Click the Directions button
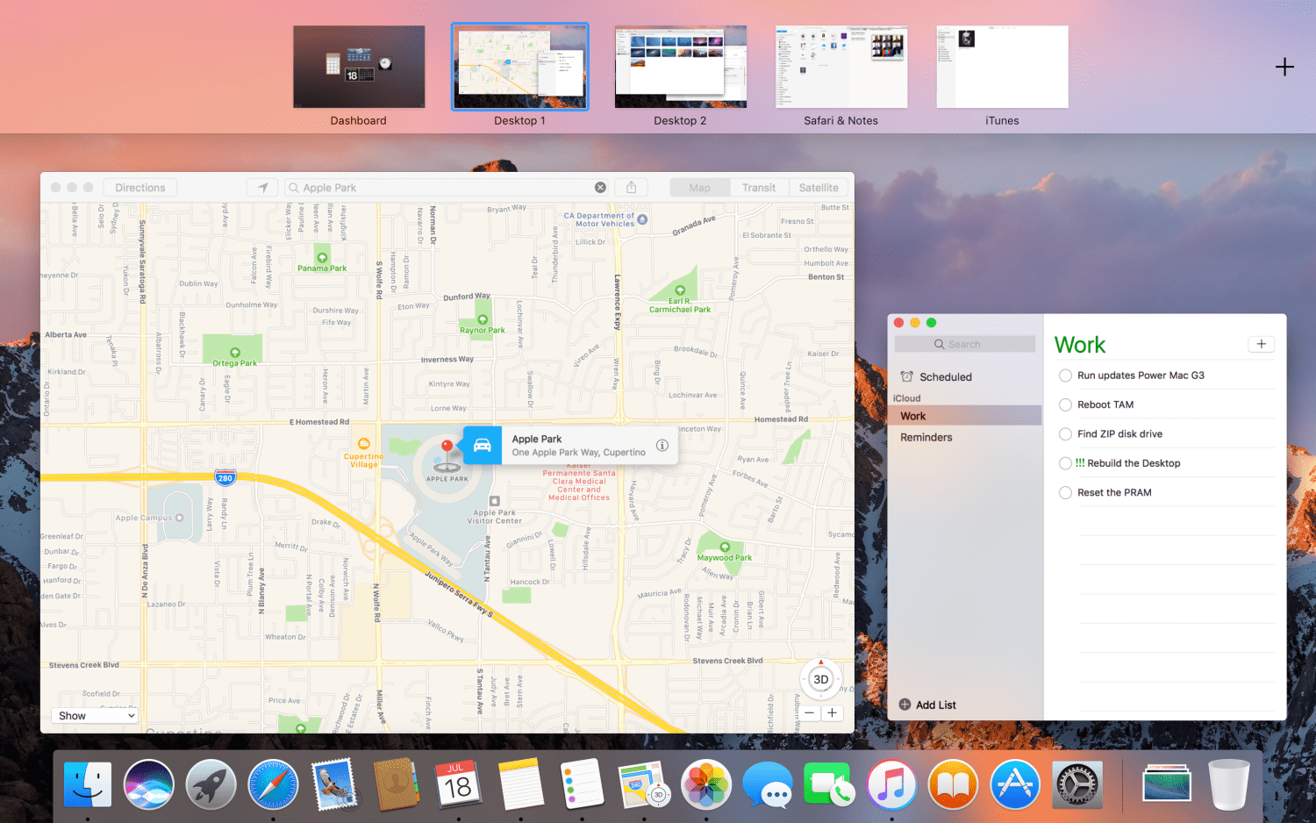This screenshot has width=1316, height=823. [140, 188]
